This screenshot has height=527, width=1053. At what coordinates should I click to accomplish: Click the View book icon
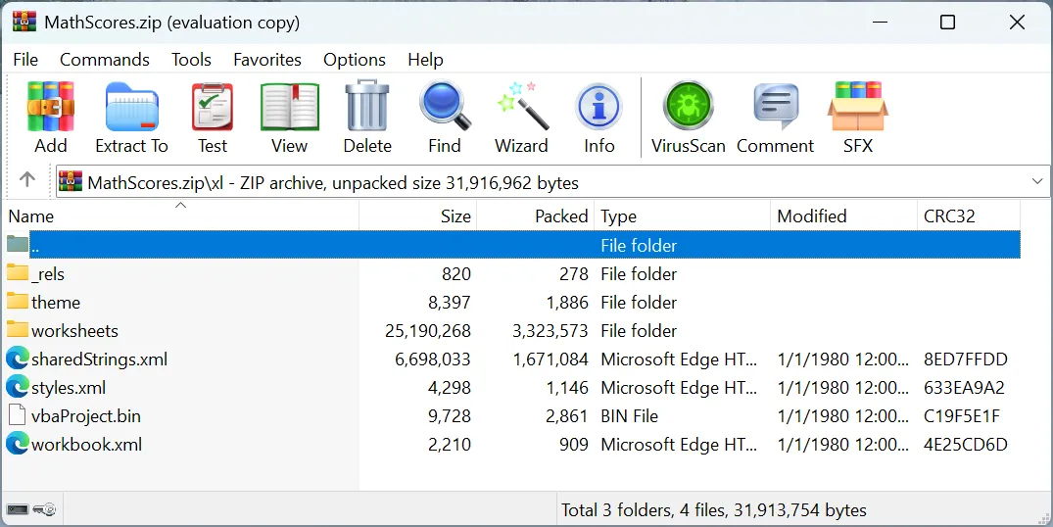289,106
